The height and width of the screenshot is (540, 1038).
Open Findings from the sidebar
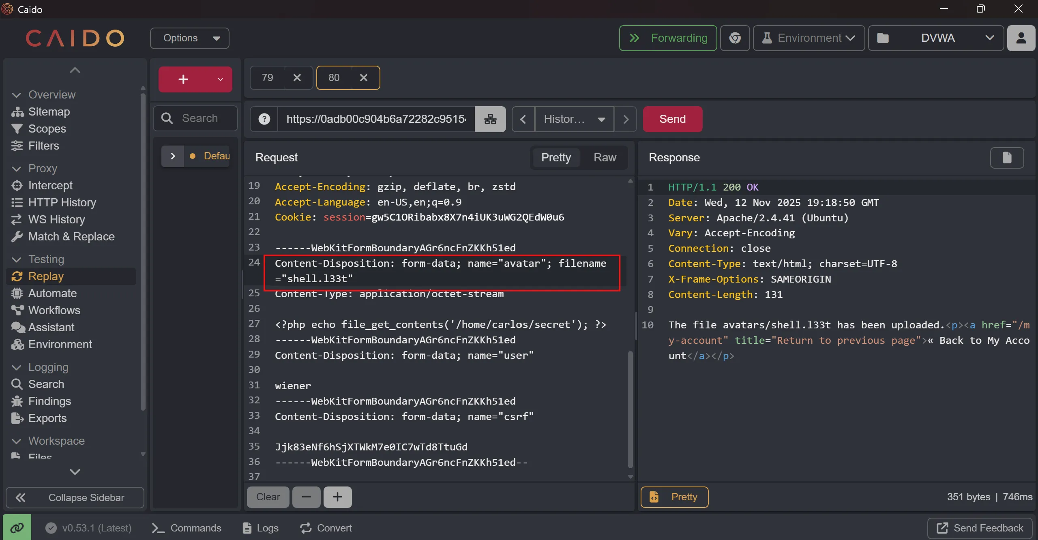(x=49, y=401)
